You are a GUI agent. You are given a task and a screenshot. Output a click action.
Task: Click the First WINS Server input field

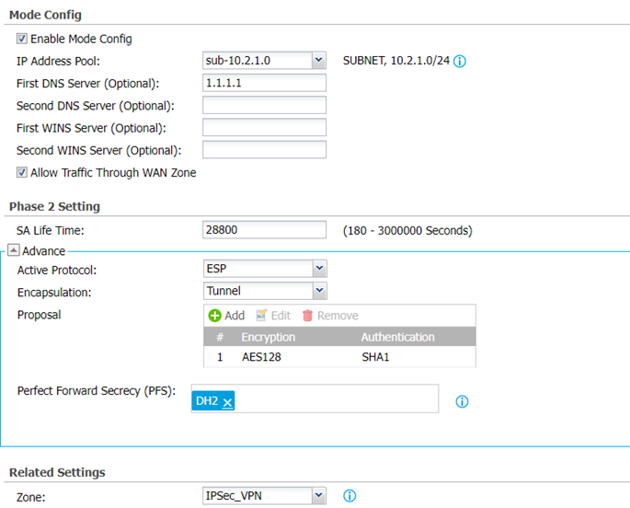click(x=264, y=127)
